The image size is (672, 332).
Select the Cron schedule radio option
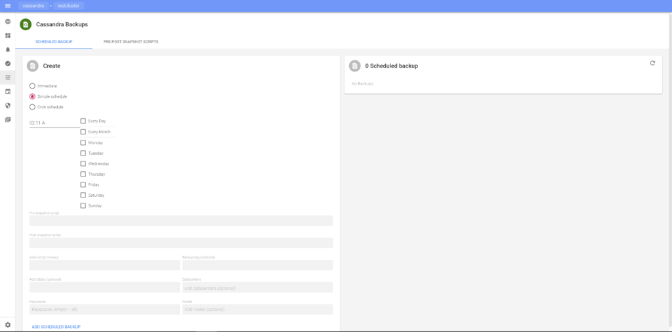32,107
